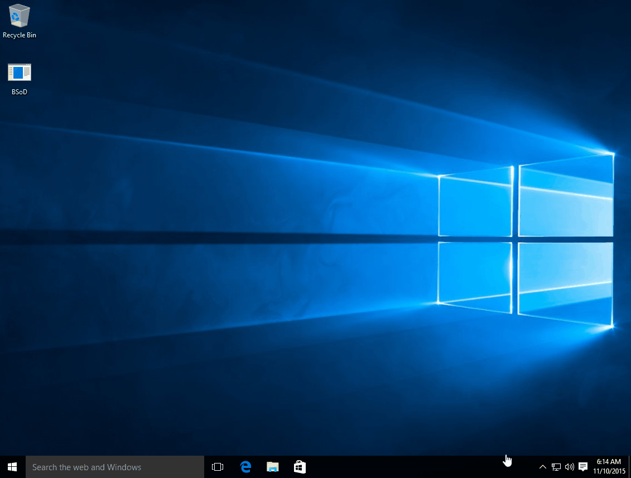Open the Action Center notifications icon
631x478 pixels.
click(x=582, y=467)
